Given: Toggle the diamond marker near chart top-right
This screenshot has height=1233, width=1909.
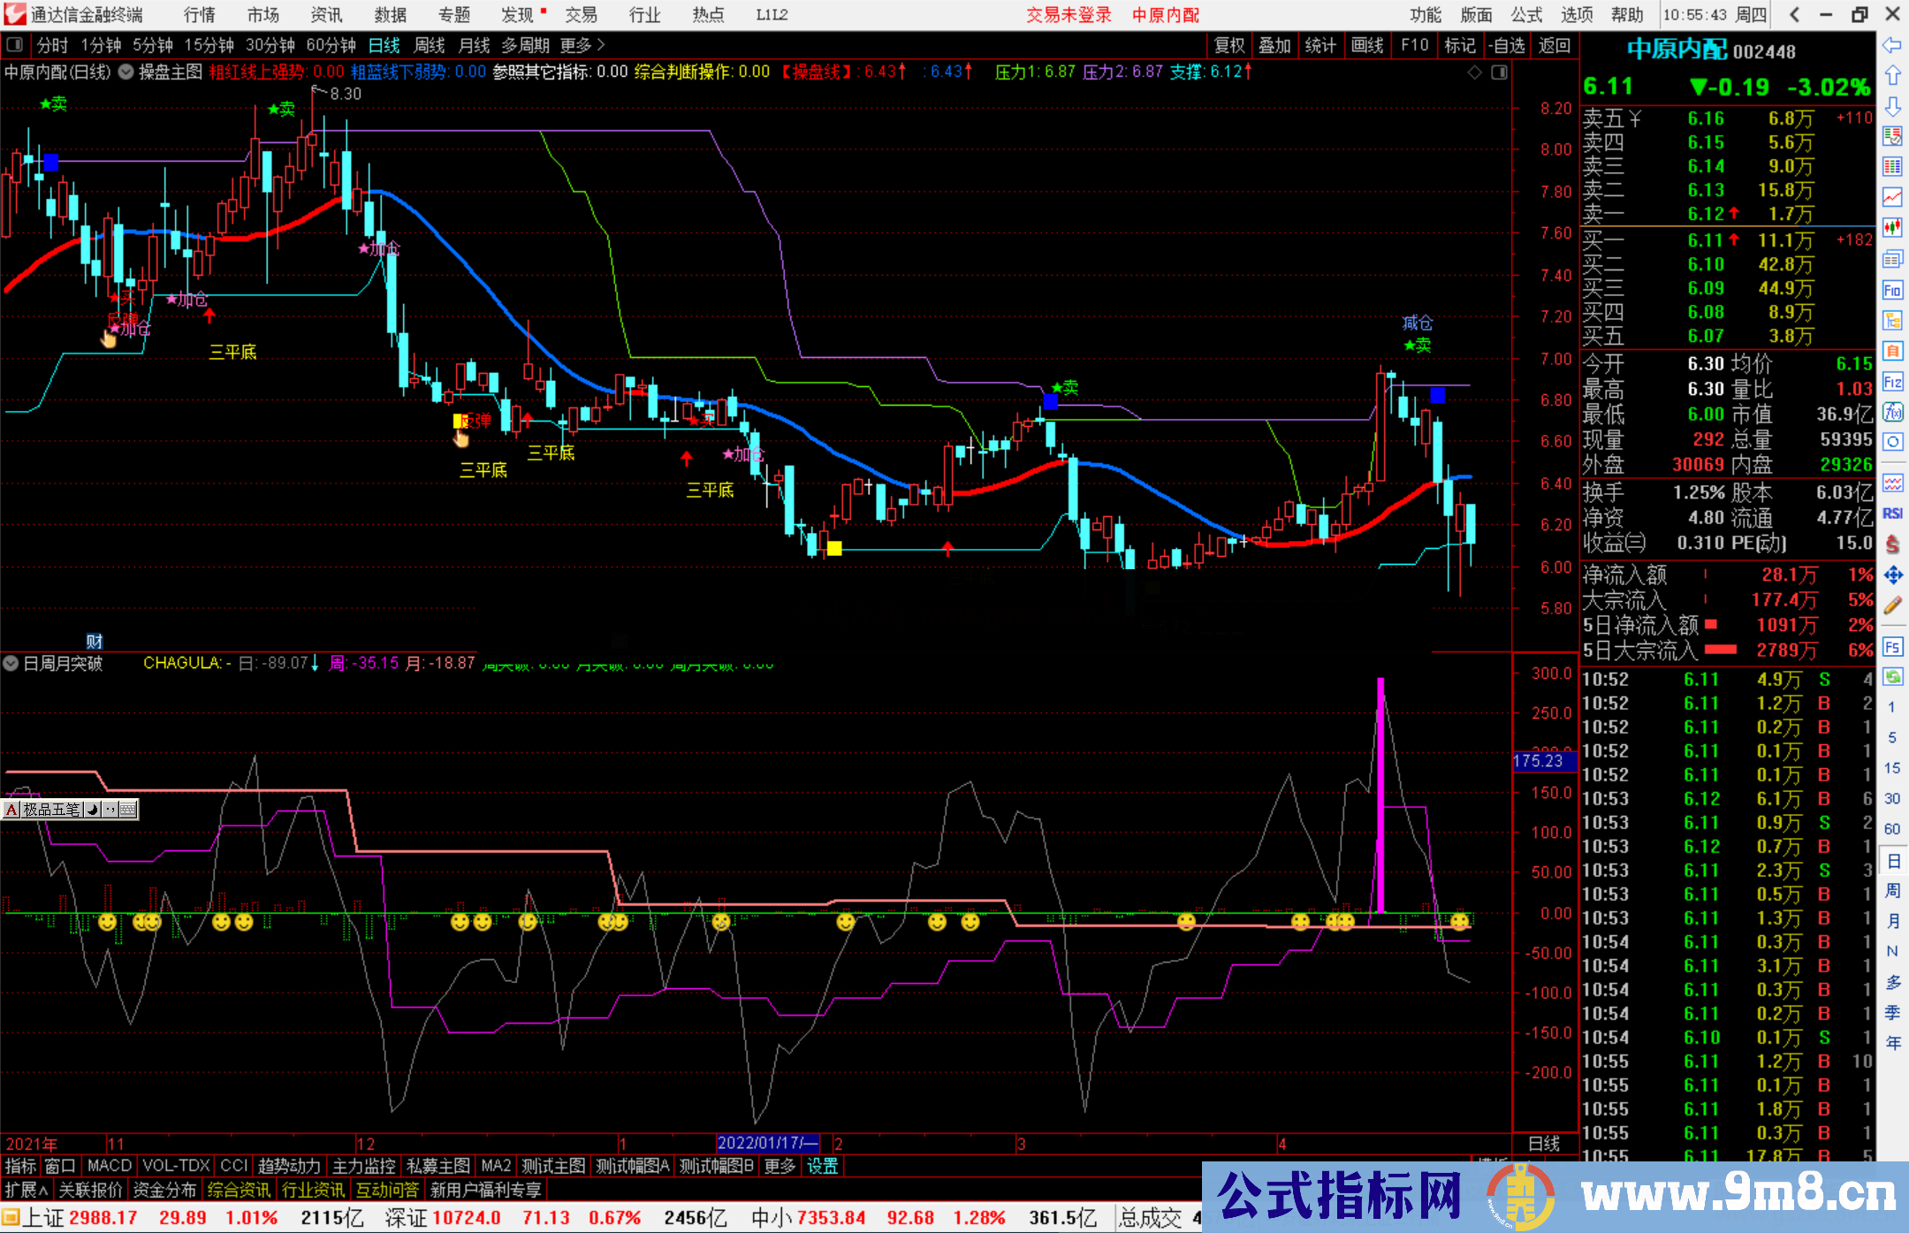Looking at the screenshot, I should (x=1474, y=72).
